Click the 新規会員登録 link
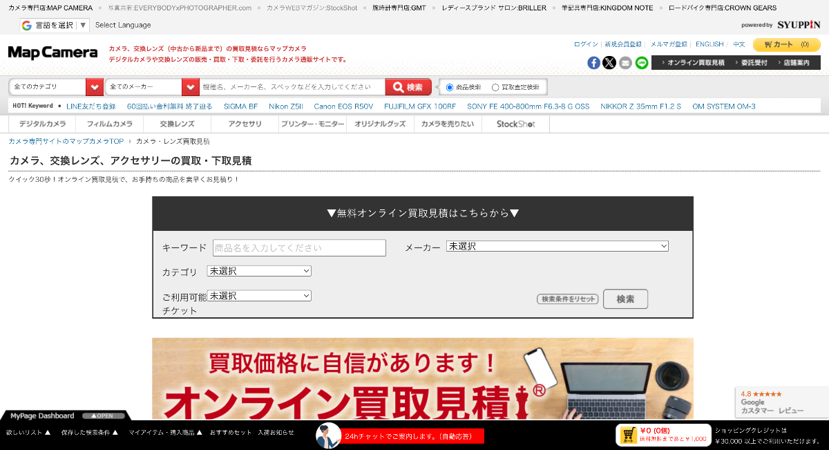The image size is (829, 450). click(623, 44)
